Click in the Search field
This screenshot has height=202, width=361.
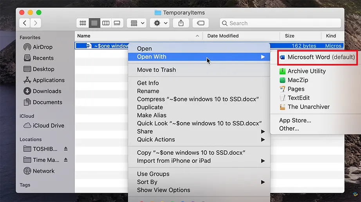[x=280, y=23]
